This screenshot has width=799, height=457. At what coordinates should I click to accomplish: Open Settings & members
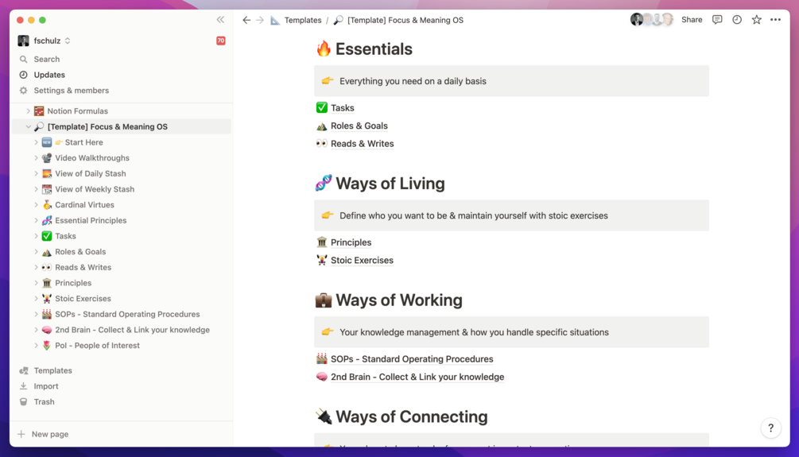72,91
